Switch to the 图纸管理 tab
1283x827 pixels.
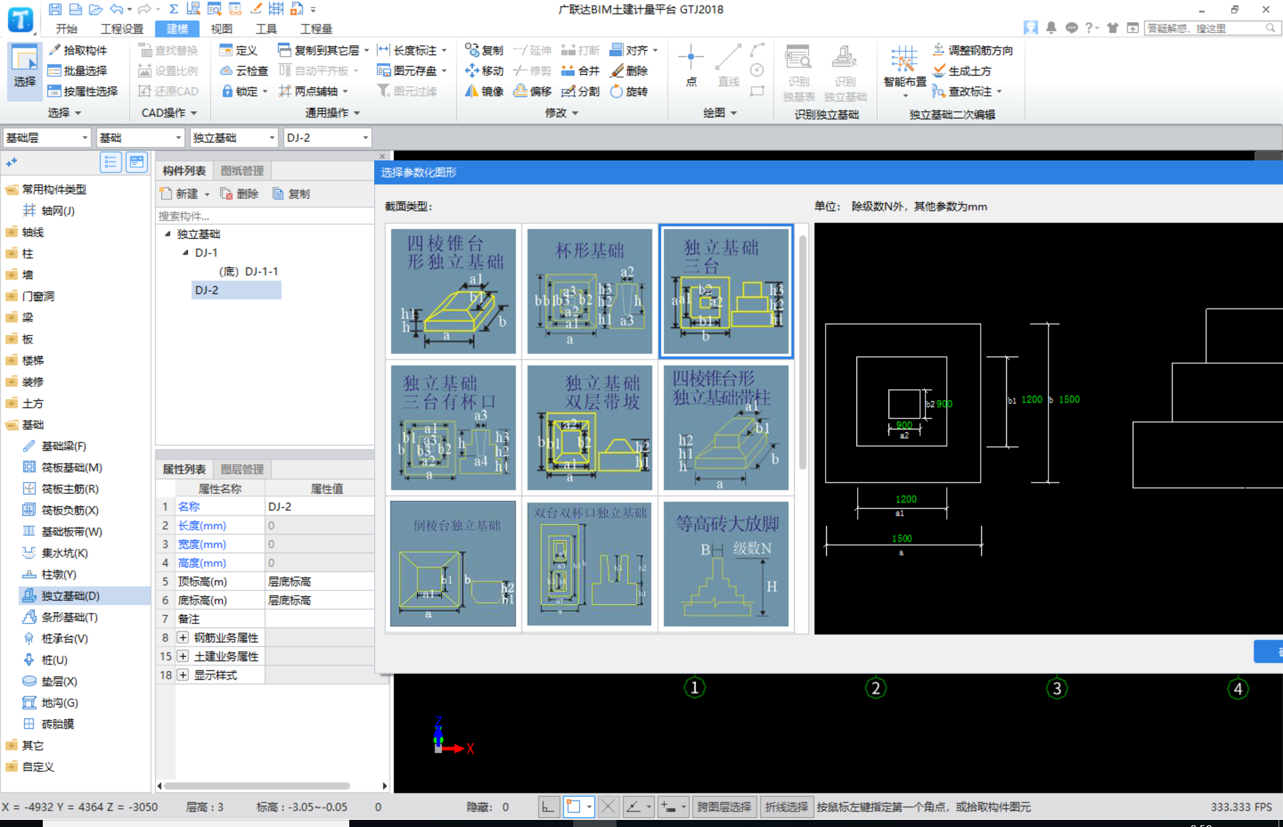click(242, 171)
